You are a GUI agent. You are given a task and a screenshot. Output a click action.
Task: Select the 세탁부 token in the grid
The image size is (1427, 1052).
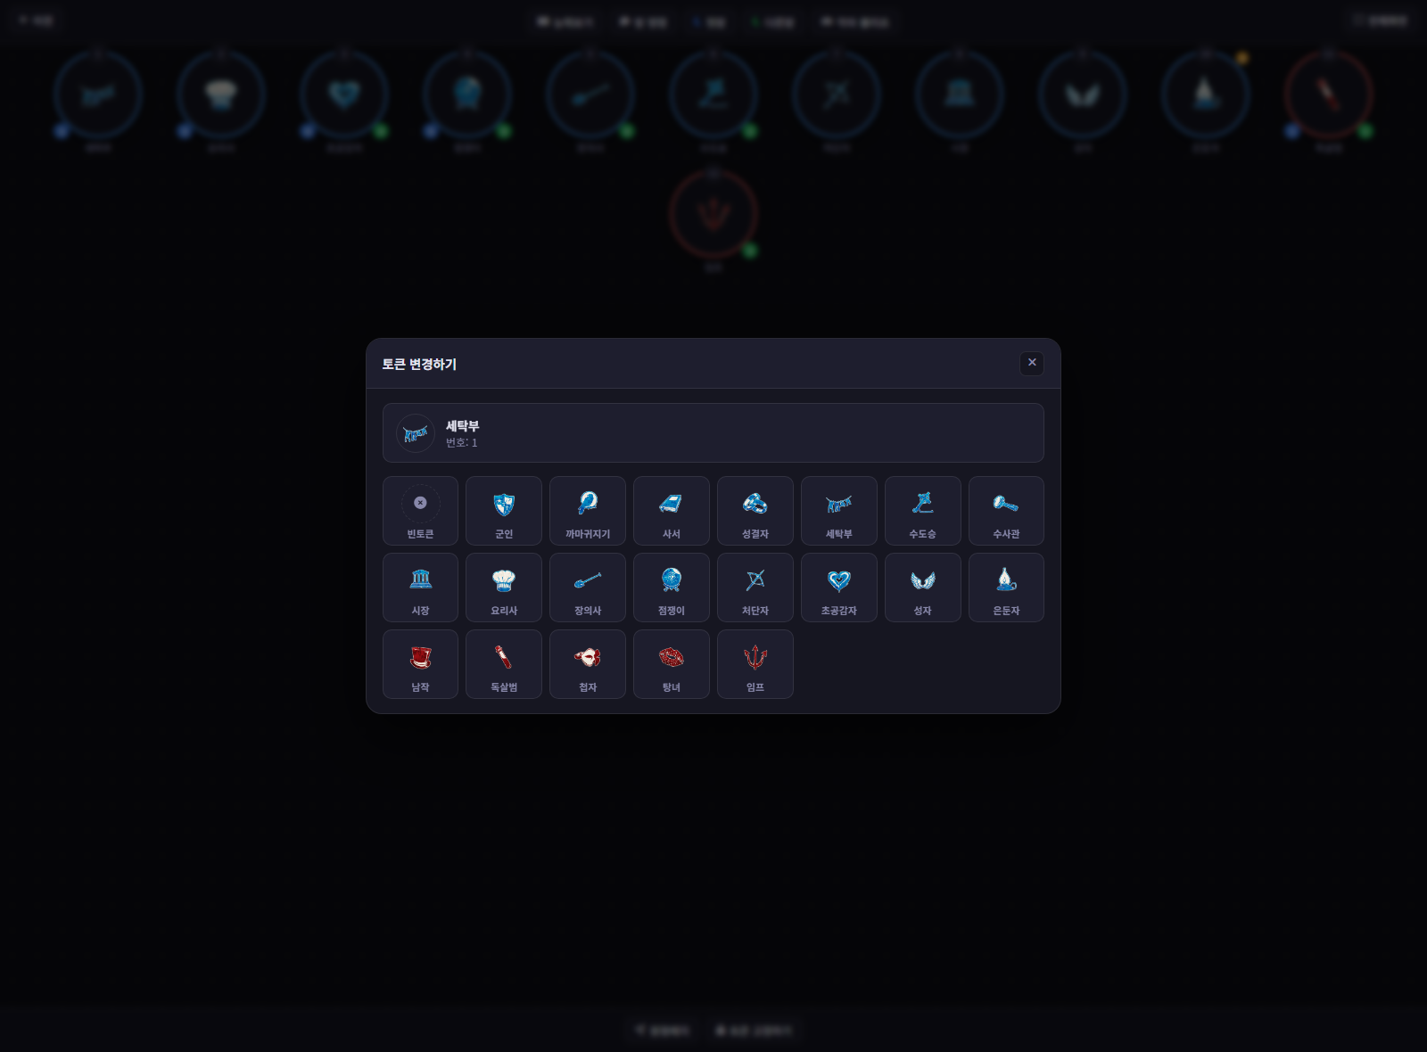tap(839, 511)
